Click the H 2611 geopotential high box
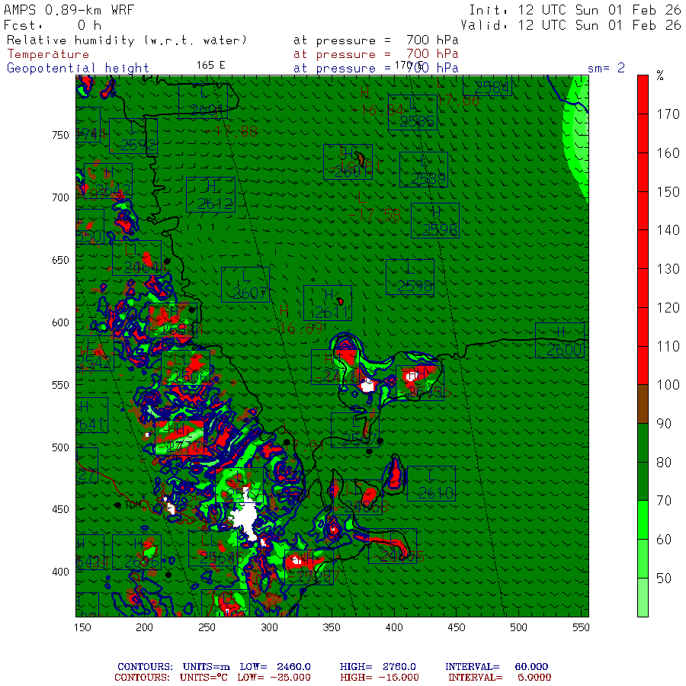 [328, 303]
